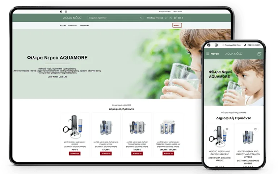Tap the Facebook icon on the phone screen
The image size is (278, 174).
(208, 45)
